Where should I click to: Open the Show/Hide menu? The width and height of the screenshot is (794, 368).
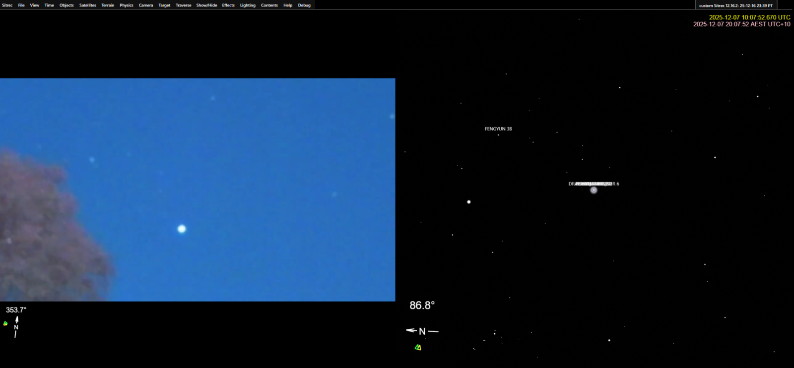(x=206, y=5)
